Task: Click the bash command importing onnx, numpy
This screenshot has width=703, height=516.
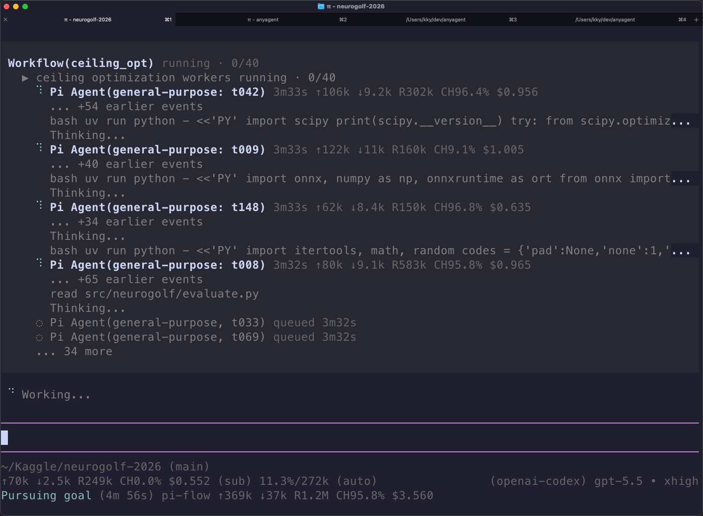Action: click(370, 179)
